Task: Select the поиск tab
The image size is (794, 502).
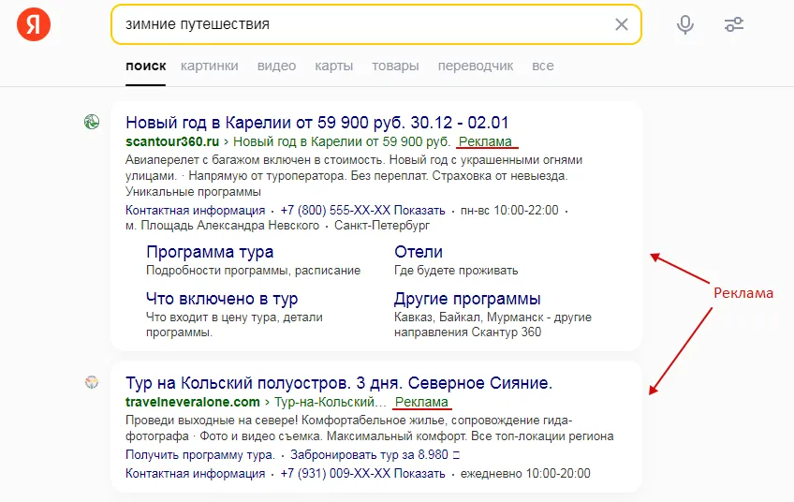Action: tap(146, 66)
